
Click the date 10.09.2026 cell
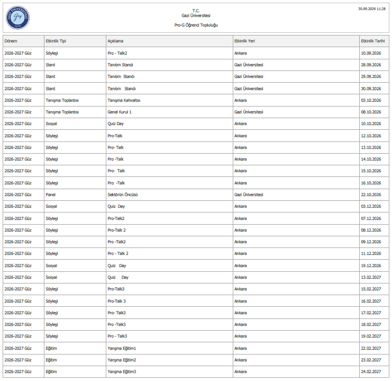pos(374,53)
